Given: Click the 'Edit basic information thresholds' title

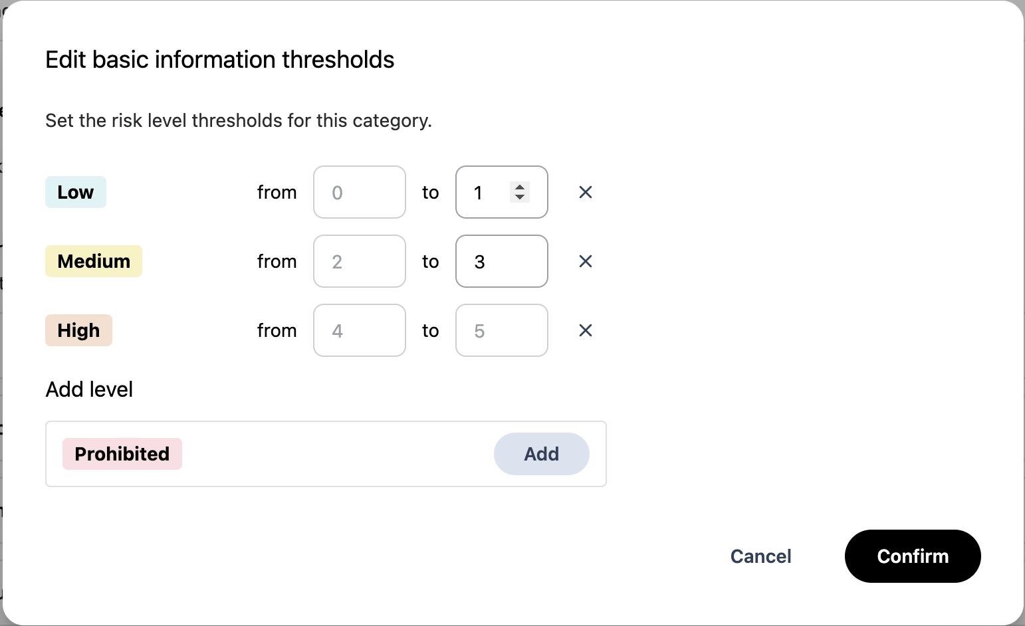Looking at the screenshot, I should [x=219, y=60].
